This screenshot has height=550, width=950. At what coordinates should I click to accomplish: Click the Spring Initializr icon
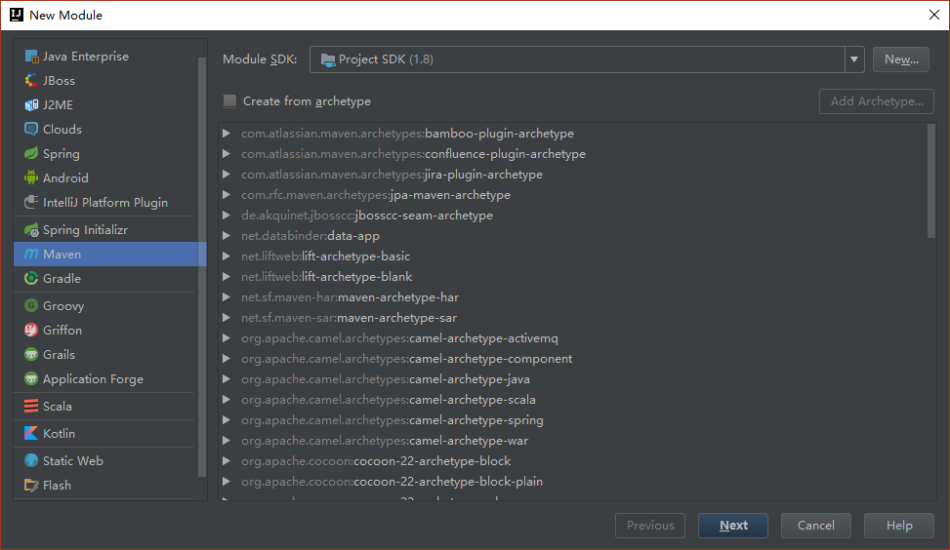(31, 230)
